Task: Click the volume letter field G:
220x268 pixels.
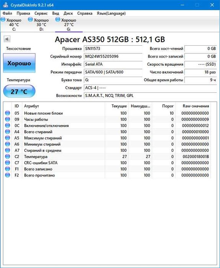Action: pos(113,80)
